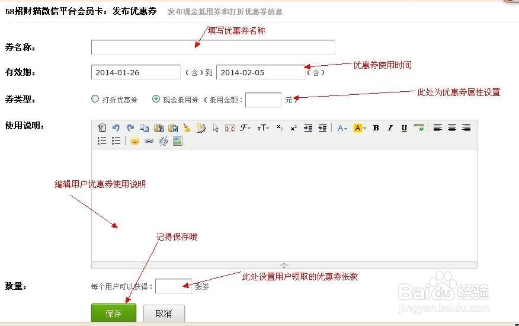Screen dimensions: 519x326
Task: Clear formatting with the broom icon
Action: click(187, 127)
